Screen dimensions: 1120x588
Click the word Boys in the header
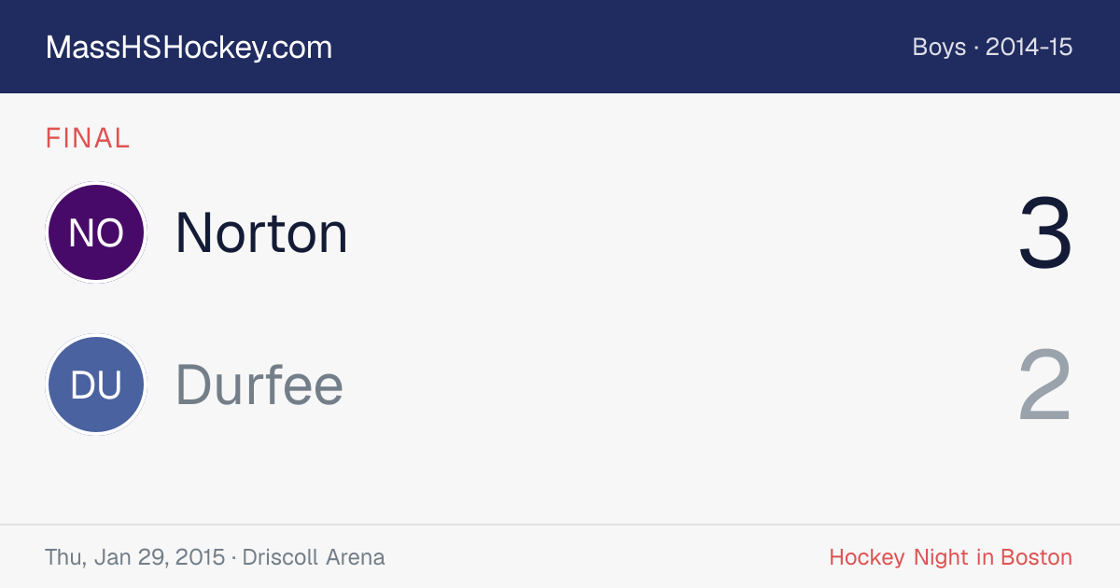939,47
